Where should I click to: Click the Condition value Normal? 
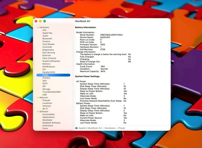104,69
